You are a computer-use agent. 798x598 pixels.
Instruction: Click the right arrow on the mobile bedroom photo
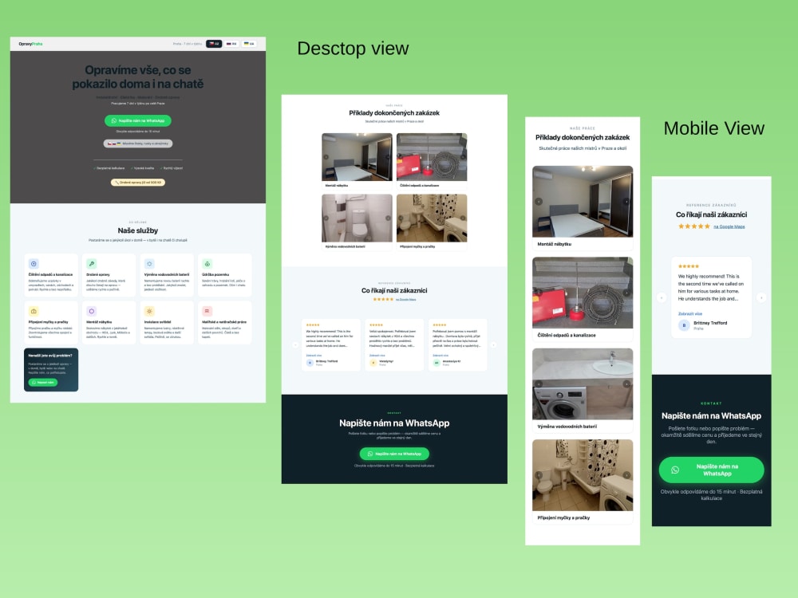(627, 202)
